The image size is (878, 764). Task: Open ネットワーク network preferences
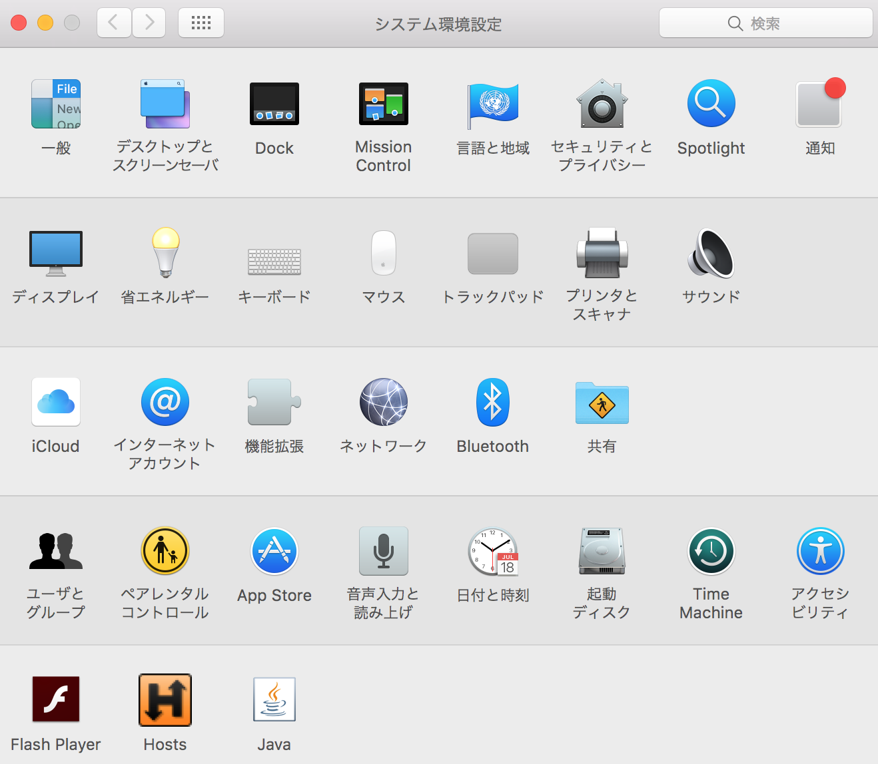[384, 402]
